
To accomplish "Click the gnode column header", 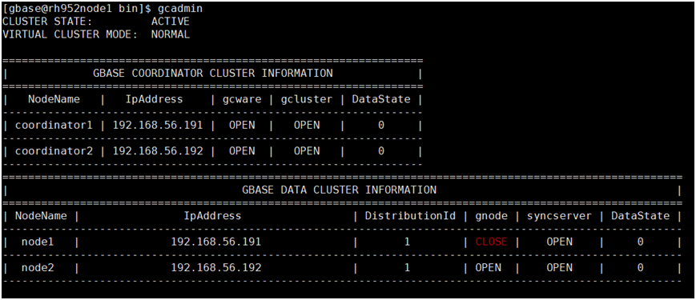I will (x=491, y=216).
